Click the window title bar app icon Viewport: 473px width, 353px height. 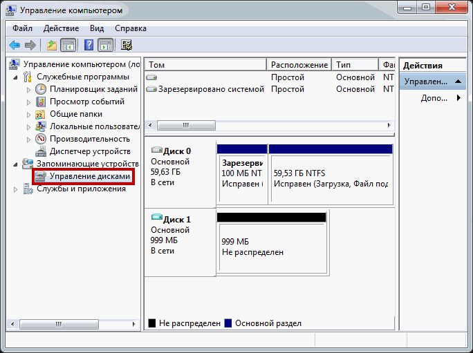click(x=11, y=10)
